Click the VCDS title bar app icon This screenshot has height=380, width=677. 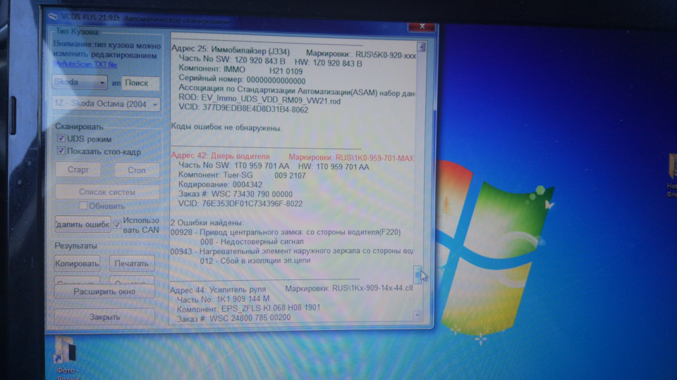coord(53,16)
